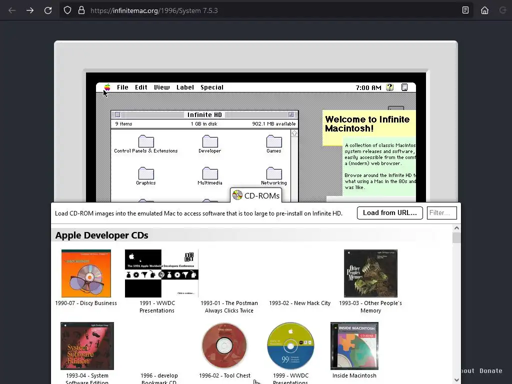Screen dimensions: 512x384
Task: Click the Donate link
Action: coord(491,370)
